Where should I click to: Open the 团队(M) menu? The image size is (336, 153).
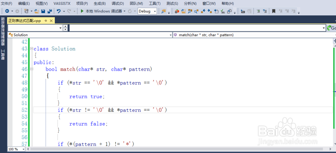(136, 3)
